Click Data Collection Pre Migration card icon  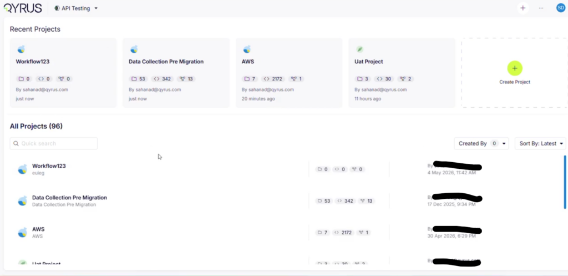[134, 49]
